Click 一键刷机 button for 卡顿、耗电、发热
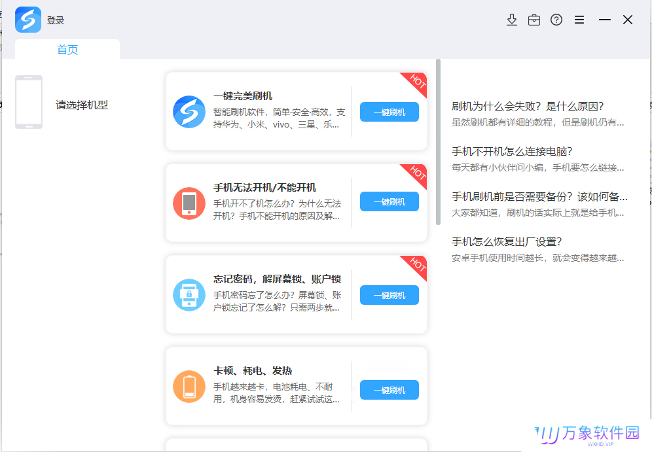Screen dimensions: 652x452 pyautogui.click(x=389, y=390)
